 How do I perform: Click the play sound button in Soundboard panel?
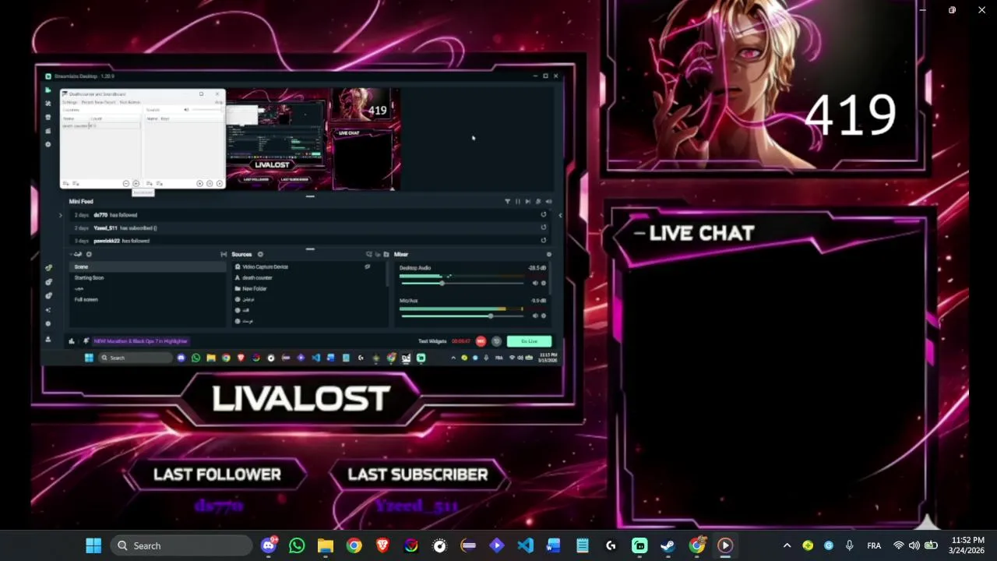click(220, 184)
